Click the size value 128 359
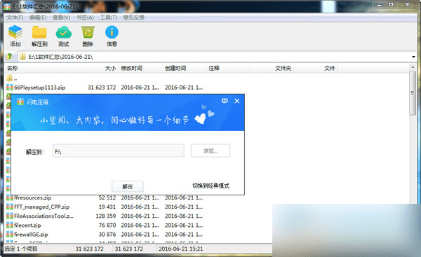 [x=106, y=216]
